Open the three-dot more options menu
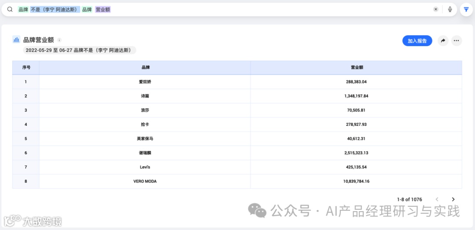 pyautogui.click(x=457, y=41)
